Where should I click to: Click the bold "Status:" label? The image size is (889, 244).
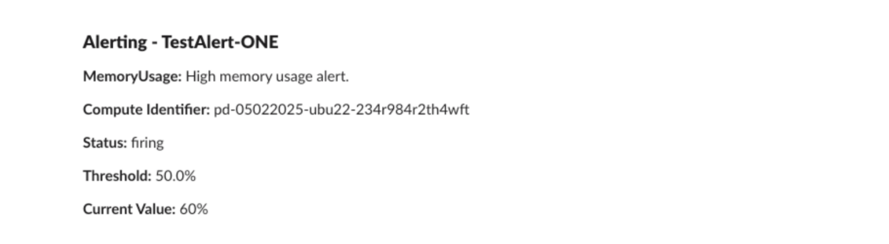[105, 143]
